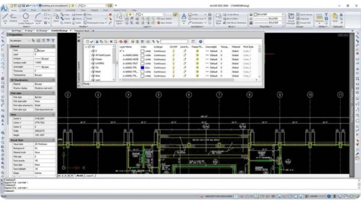This screenshot has height=203, width=361.
Task: Toggle Freeze/Thaw sun for layer 0
Action: click(197, 51)
